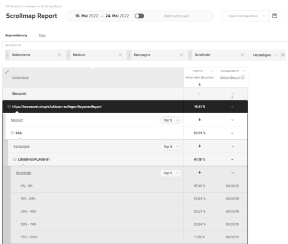Image resolution: width=288 pixels, height=244 pixels.
Task: Open the Hinzufügen segment dropdown
Action: pos(264,55)
